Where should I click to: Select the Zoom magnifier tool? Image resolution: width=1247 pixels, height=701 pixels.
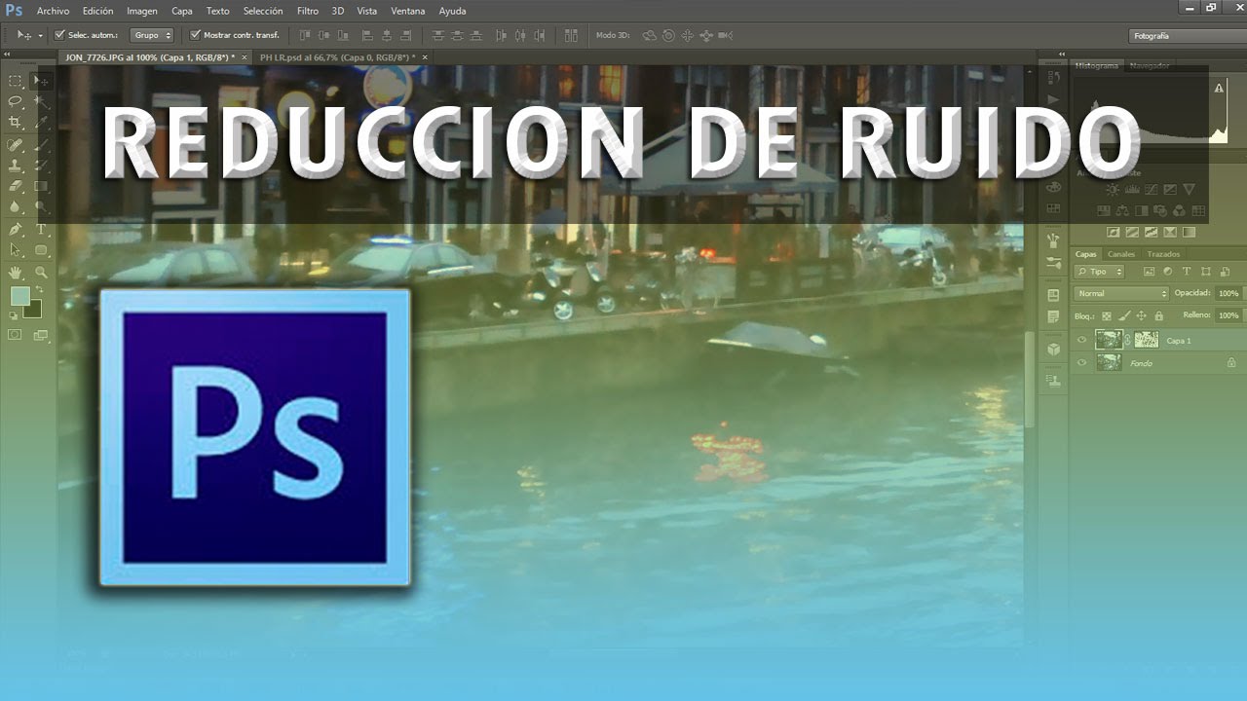point(41,273)
